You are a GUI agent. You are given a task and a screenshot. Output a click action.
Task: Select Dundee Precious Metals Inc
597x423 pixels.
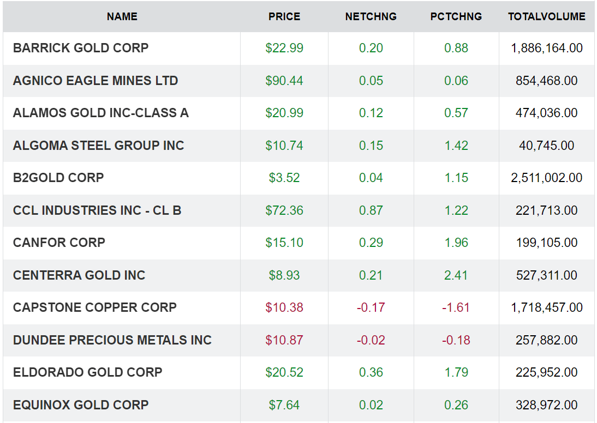[112, 340]
